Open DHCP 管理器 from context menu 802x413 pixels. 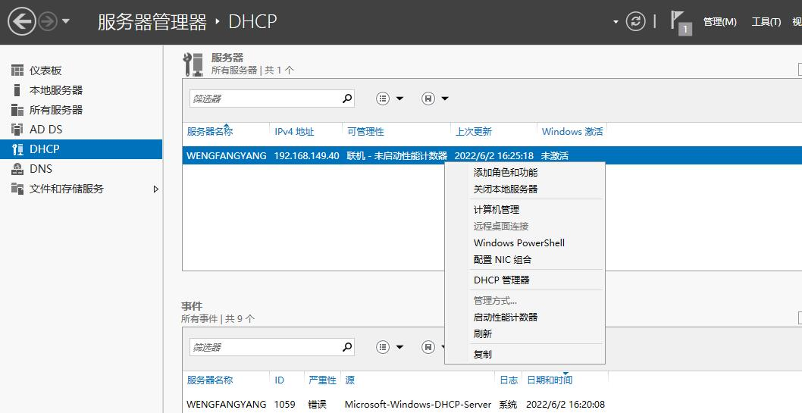[x=501, y=280]
